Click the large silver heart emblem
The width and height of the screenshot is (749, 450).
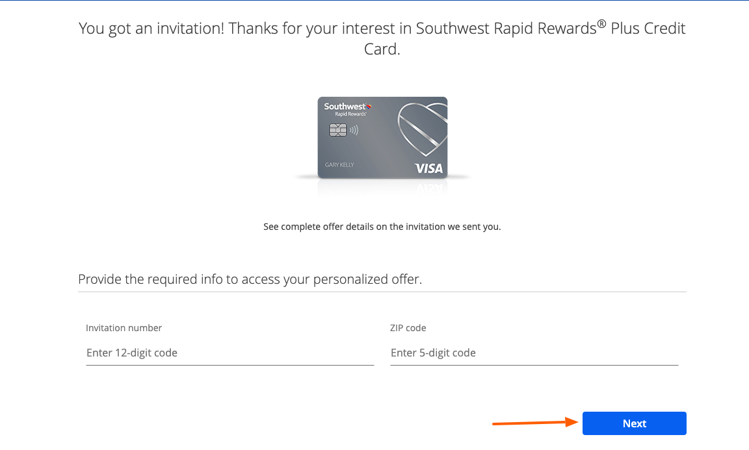pos(423,130)
